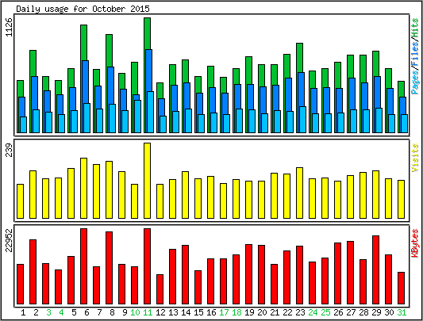423x321 pixels.
Task: Select the red KBytes bar for day 12
Action: pyautogui.click(x=160, y=289)
